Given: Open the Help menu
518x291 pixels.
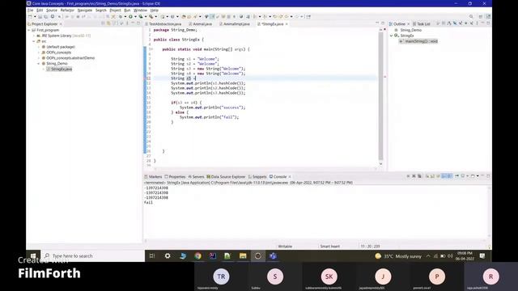Looking at the screenshot, I should (155, 11).
